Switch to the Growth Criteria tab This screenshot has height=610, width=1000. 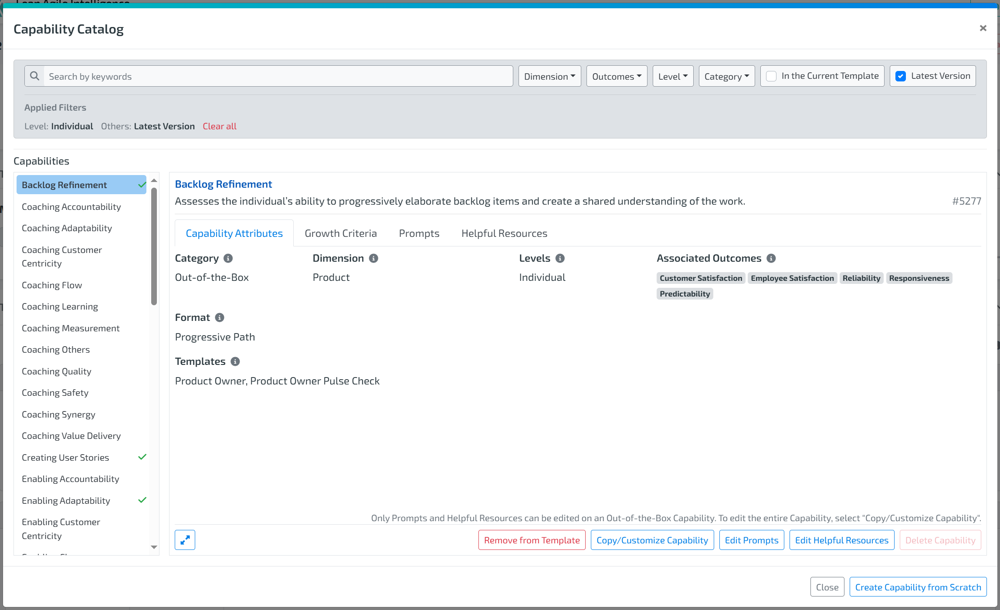pyautogui.click(x=340, y=233)
